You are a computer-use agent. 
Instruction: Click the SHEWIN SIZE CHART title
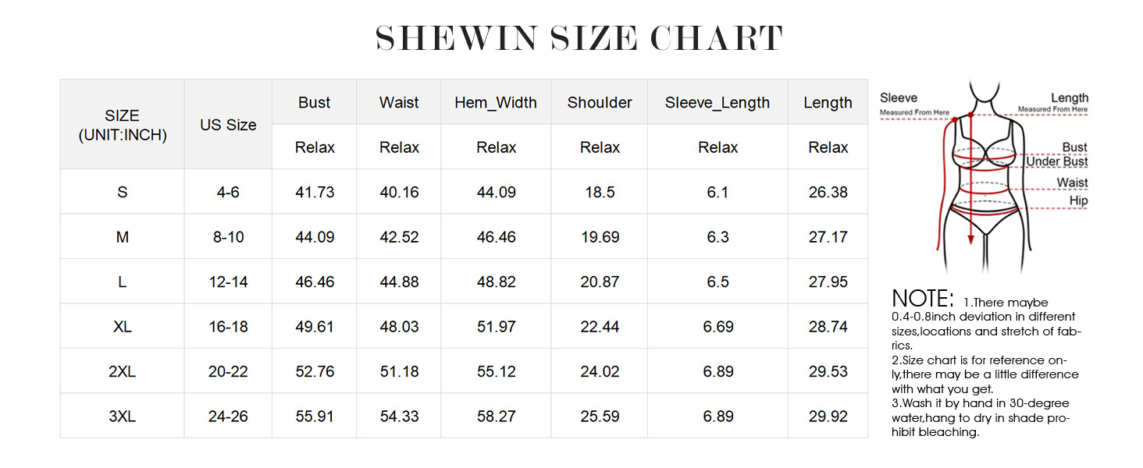579,38
